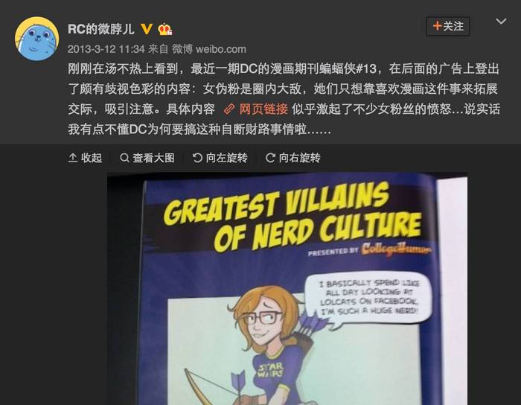
Task: Expand the post options chevron
Action: click(x=501, y=22)
